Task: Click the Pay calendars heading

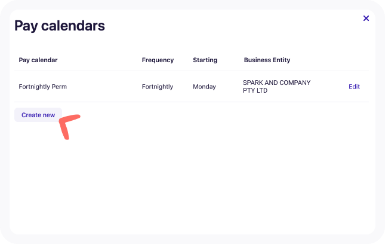Action: click(60, 26)
